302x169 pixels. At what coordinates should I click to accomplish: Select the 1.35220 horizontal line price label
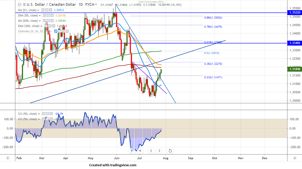[294, 13]
